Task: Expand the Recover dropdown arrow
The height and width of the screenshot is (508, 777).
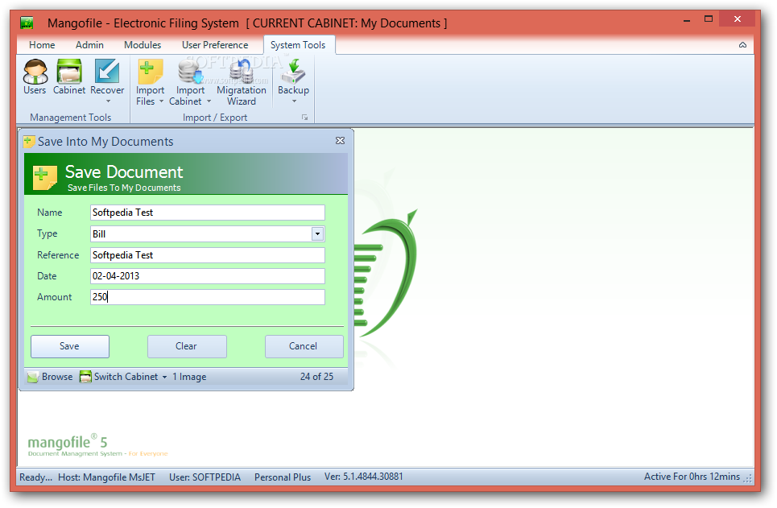Action: click(x=108, y=101)
